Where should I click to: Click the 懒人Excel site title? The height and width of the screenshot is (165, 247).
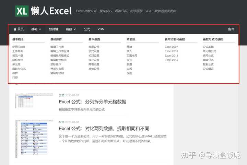pyautogui.click(x=51, y=11)
